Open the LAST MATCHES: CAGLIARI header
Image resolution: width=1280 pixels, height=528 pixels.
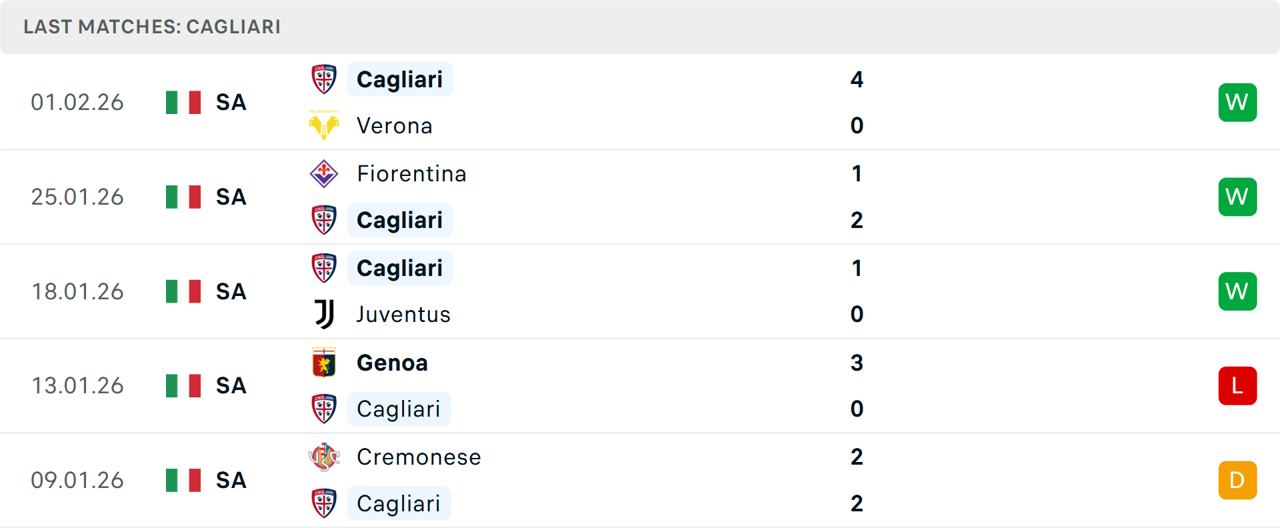(x=151, y=27)
